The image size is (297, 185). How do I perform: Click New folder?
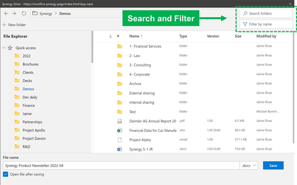17,25
